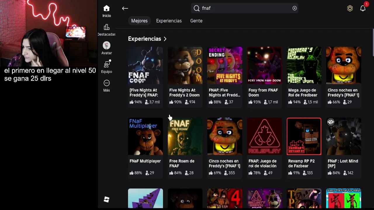This screenshot has height=210, width=374.
Task: Open the FNAF 4 game thumbnail
Action: click(x=225, y=198)
